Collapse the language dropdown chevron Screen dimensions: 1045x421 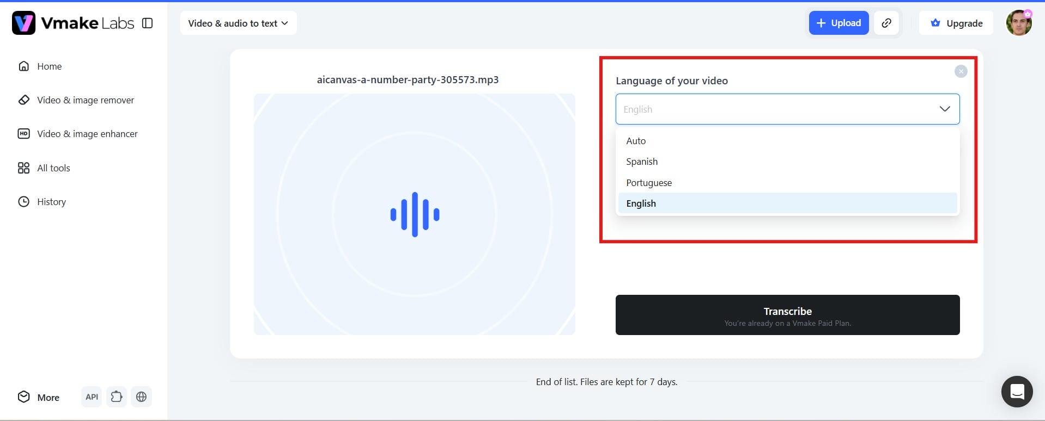coord(945,109)
